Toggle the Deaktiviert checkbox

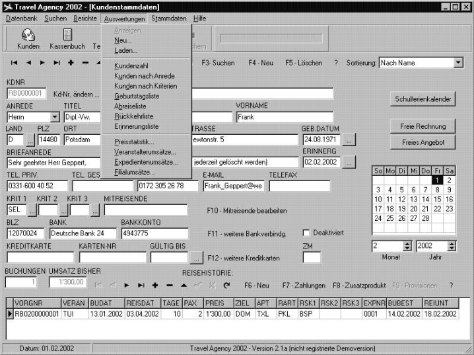point(306,233)
